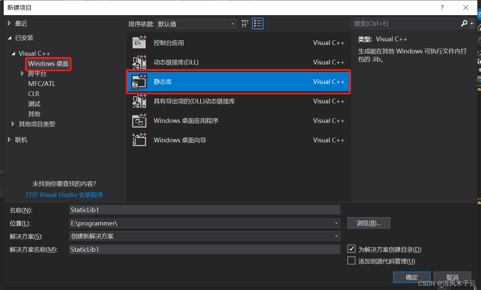The height and width of the screenshot is (290, 481).
Task: Select MFC/ATL category
Action: [42, 84]
